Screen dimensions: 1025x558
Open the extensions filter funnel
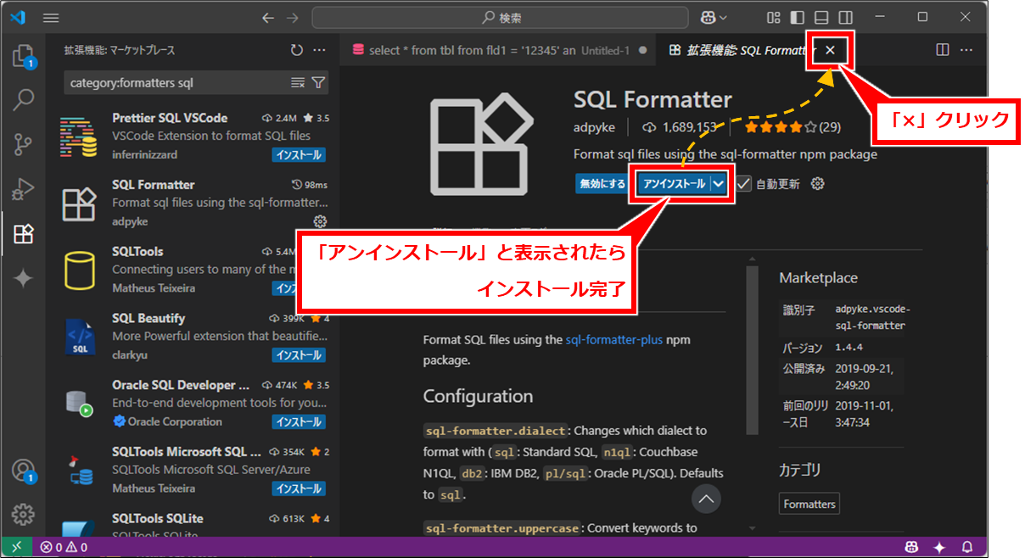pos(318,83)
